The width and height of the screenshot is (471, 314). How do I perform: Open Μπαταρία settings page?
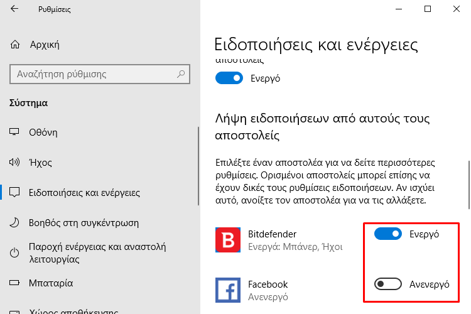coord(99,283)
